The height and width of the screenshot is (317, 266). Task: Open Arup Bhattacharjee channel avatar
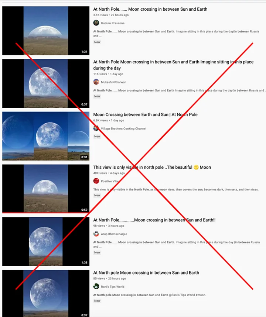(96, 234)
